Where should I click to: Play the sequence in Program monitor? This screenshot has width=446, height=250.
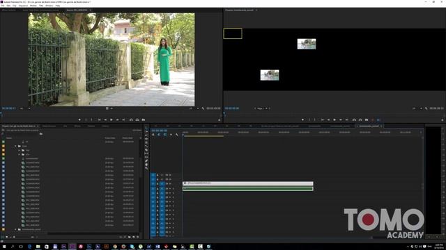pyautogui.click(x=334, y=119)
